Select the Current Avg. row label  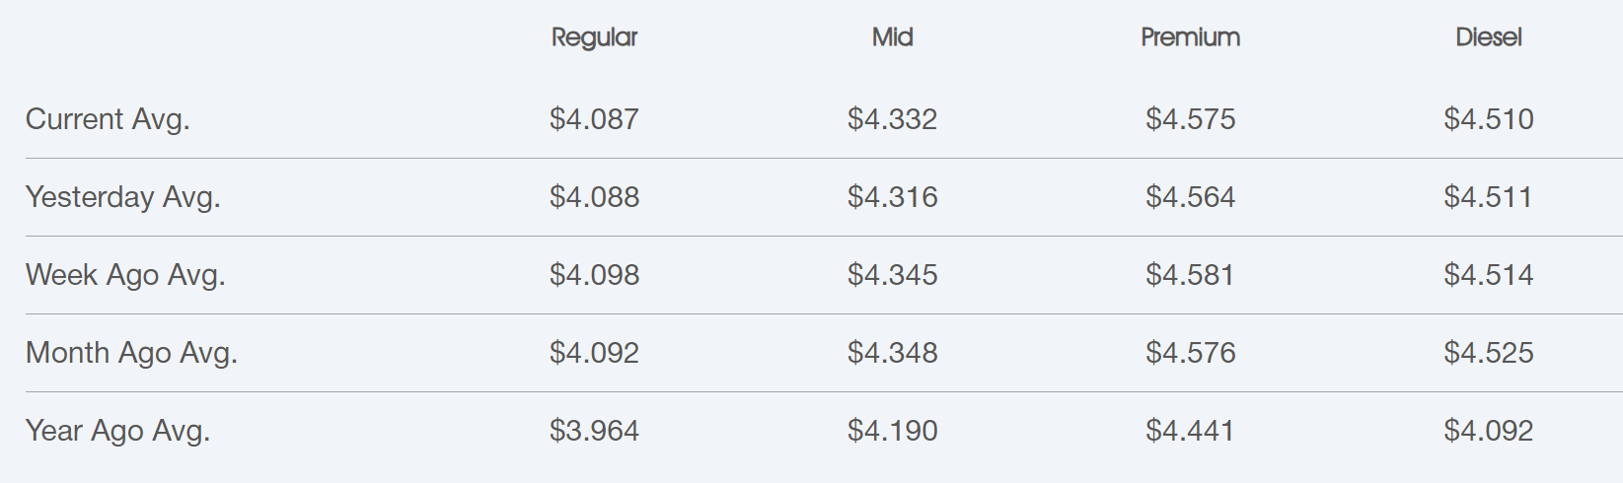click(108, 119)
